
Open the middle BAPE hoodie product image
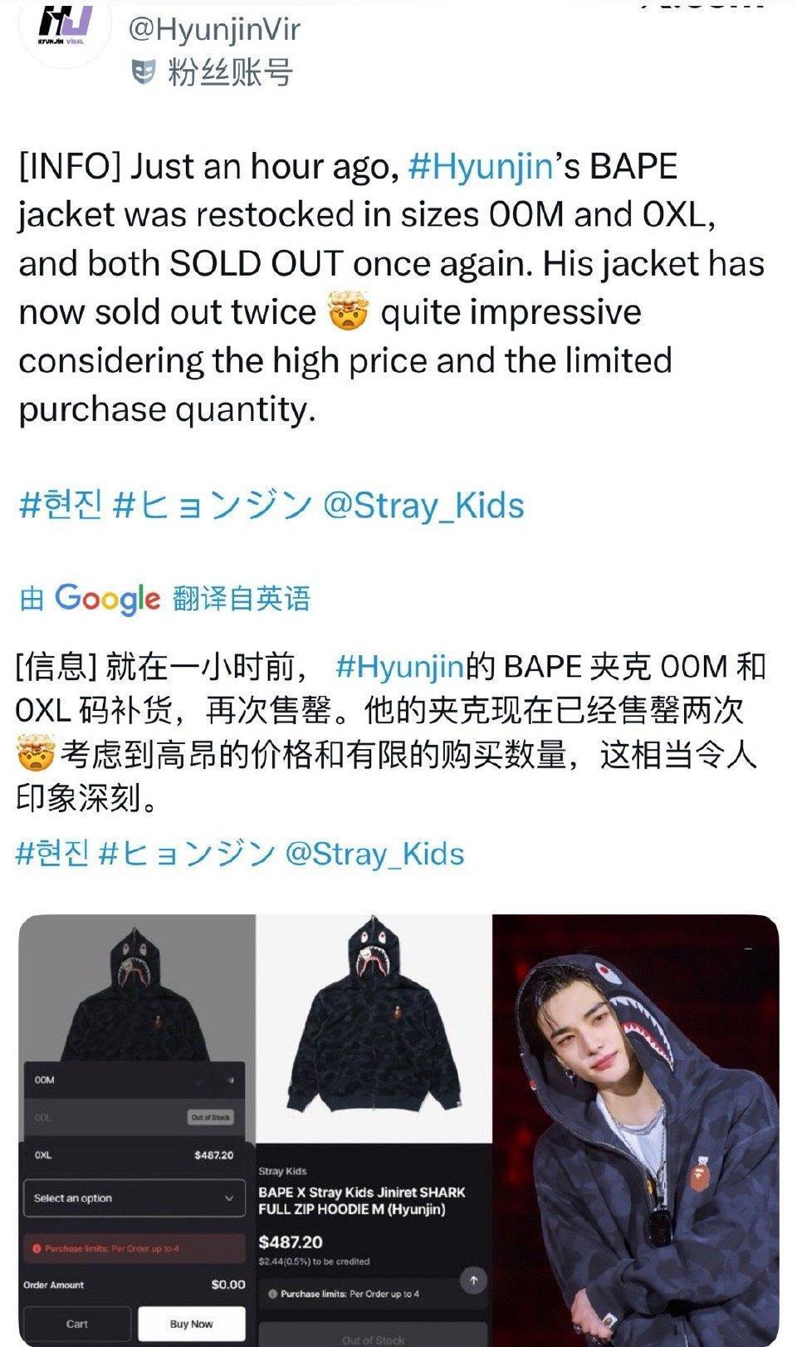tap(374, 1130)
